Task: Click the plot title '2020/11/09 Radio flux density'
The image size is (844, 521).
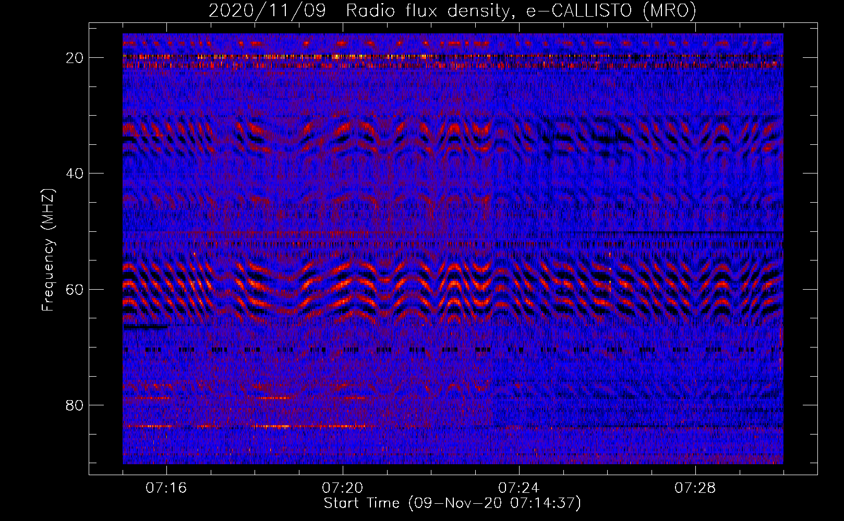Action: (452, 10)
